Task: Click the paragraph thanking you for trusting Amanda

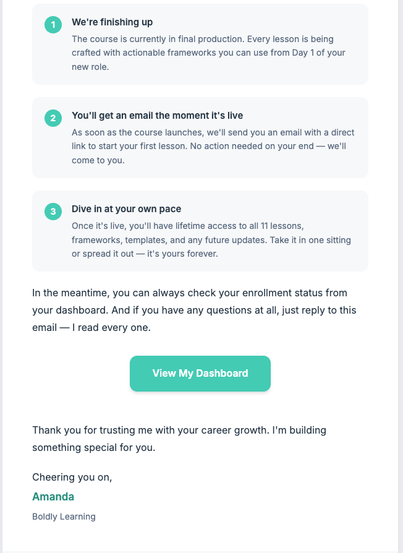Action: point(179,439)
